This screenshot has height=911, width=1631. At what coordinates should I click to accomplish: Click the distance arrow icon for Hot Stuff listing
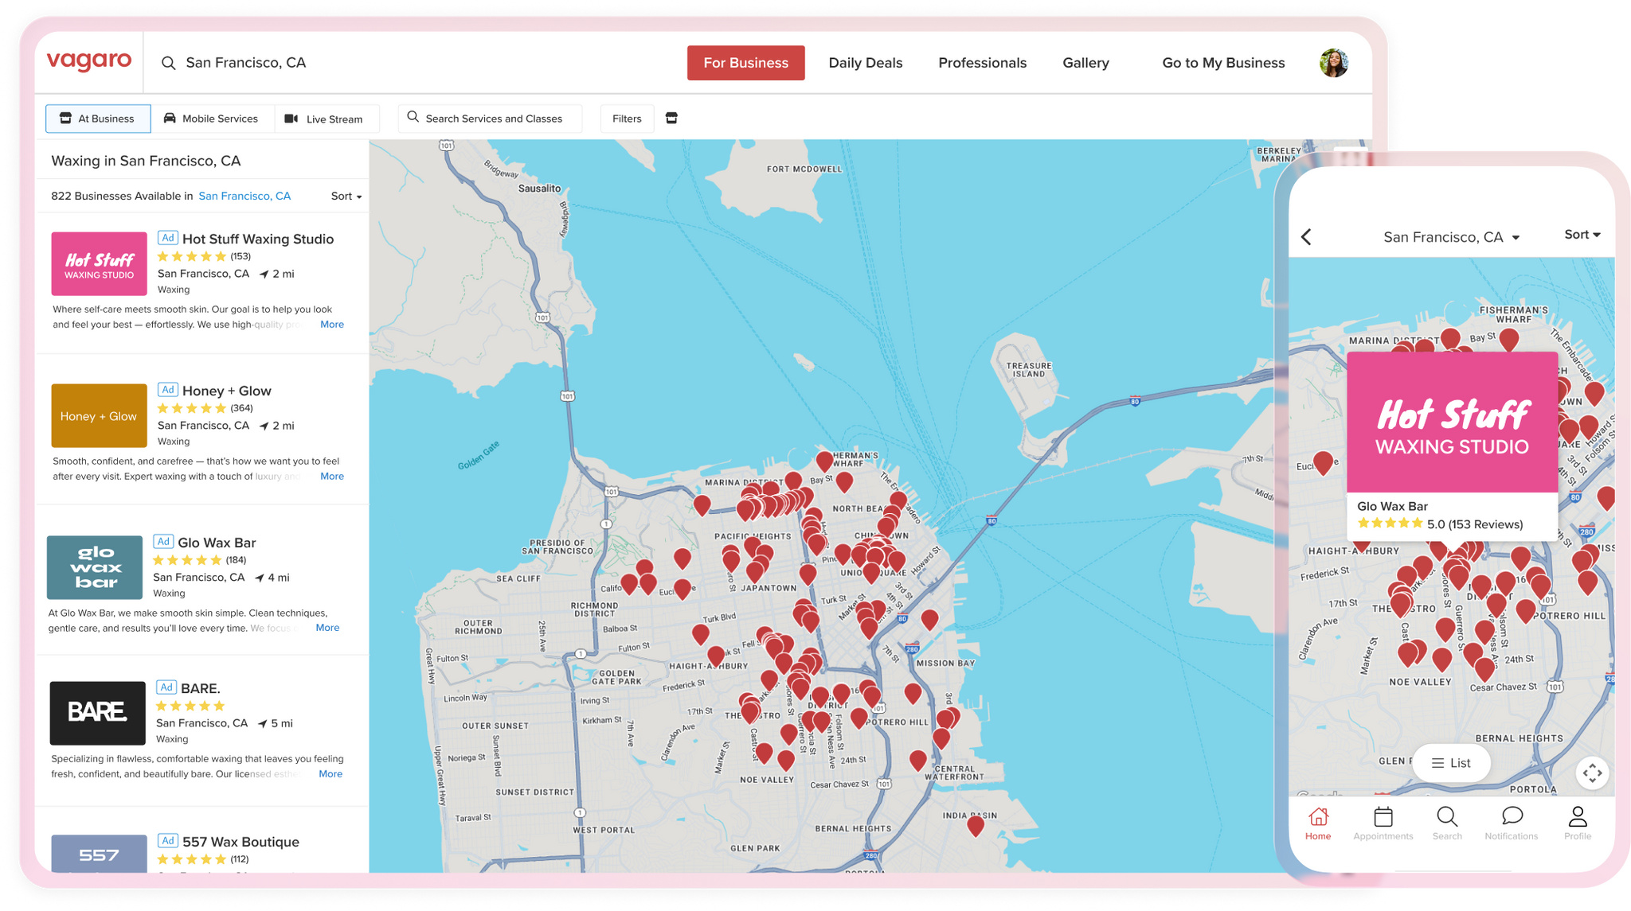point(264,274)
